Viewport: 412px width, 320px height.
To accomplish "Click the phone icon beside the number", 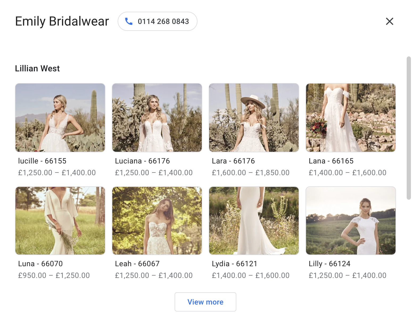I will tap(129, 21).
